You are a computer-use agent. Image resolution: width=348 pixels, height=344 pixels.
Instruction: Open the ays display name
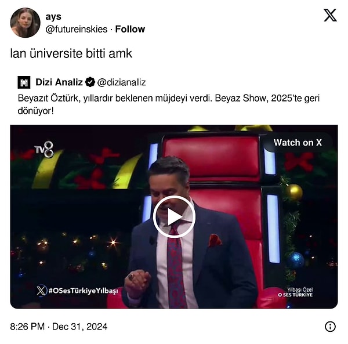(x=53, y=17)
